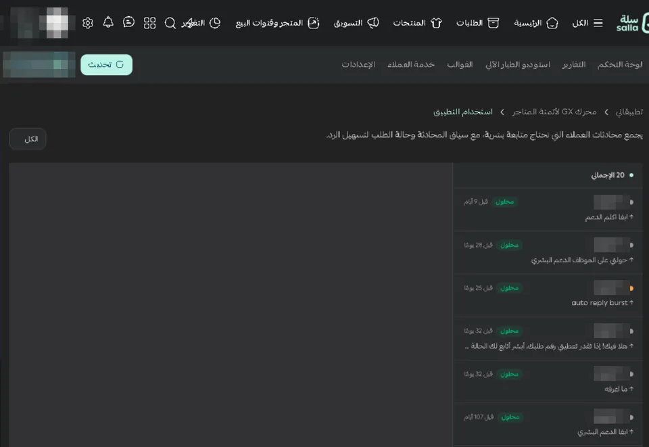The image size is (649, 447).
Task: Open the الطلبات orders menu
Action: (x=478, y=23)
